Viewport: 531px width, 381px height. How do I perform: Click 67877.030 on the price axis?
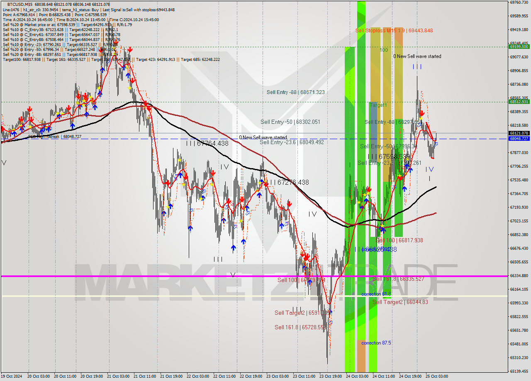point(519,153)
